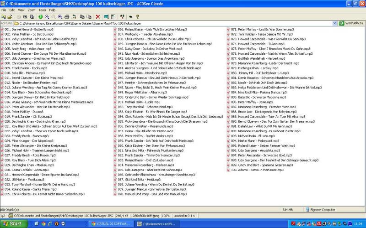Open the Edit menu
The width and height of the screenshot is (366, 228).
click(x=12, y=10)
